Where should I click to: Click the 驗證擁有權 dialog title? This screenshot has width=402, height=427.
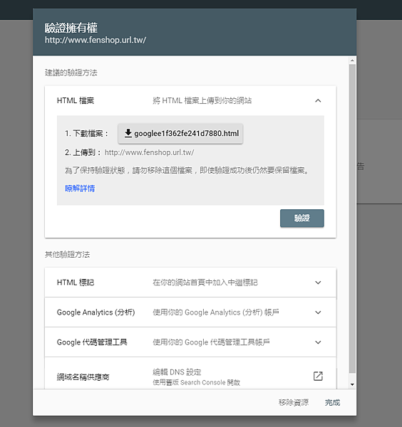click(71, 28)
